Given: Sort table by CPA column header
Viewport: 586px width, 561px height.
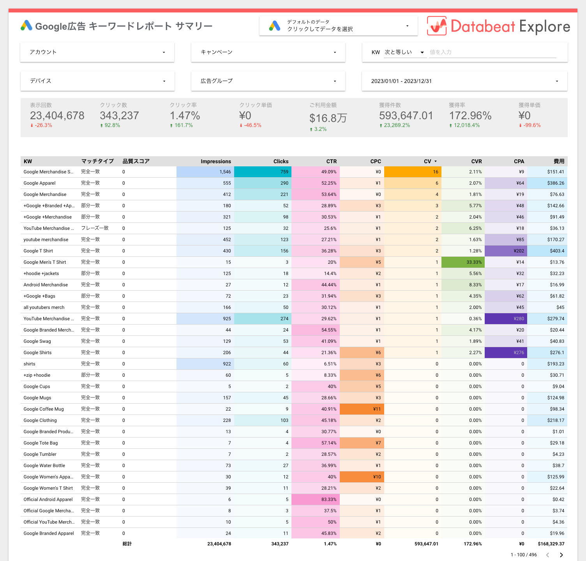Looking at the screenshot, I should (519, 161).
